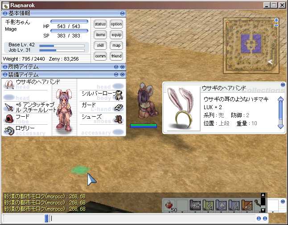
Task: Use the red potion hotkey slot
Action: [170, 206]
